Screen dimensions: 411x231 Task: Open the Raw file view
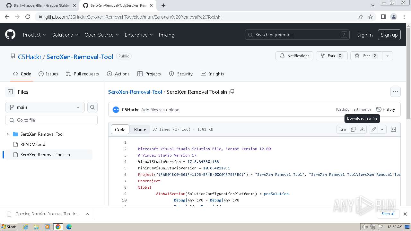tap(343, 129)
